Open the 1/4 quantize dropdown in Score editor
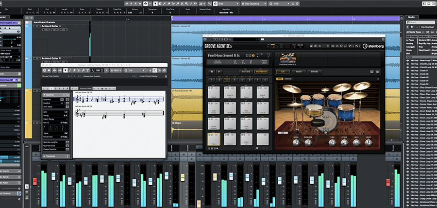 [x=137, y=70]
